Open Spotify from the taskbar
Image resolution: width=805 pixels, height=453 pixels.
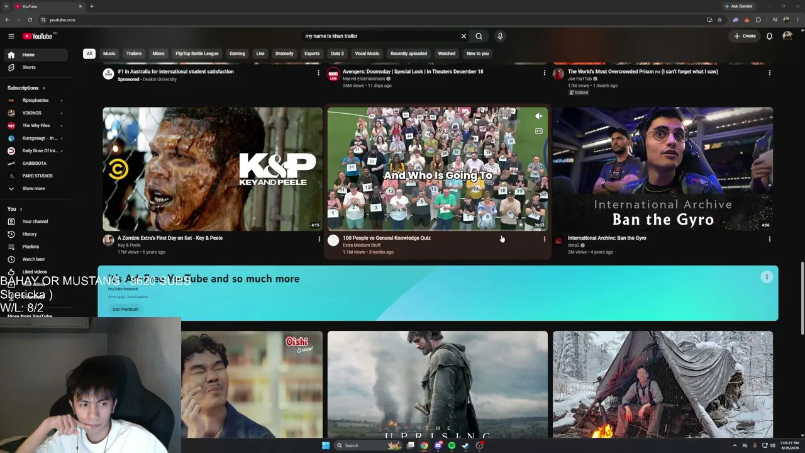(x=452, y=445)
